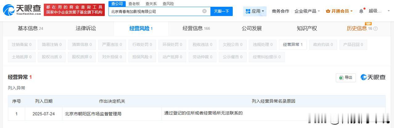Image resolution: width=394 pixels, height=128 pixels.
Task: Select the 行政处罚 0 filter
Action: tap(142, 45)
